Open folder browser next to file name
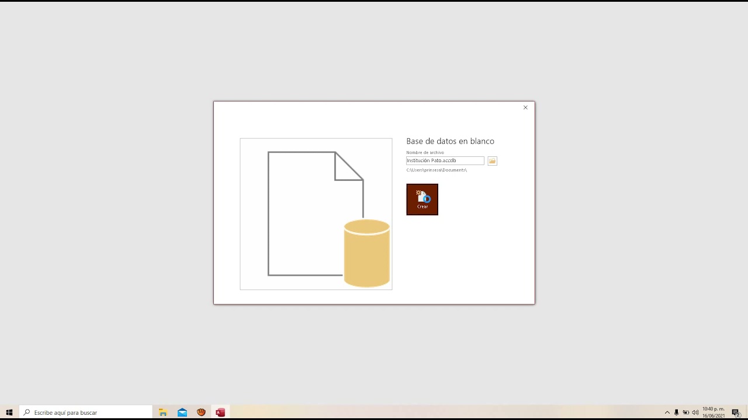 pyautogui.click(x=492, y=161)
